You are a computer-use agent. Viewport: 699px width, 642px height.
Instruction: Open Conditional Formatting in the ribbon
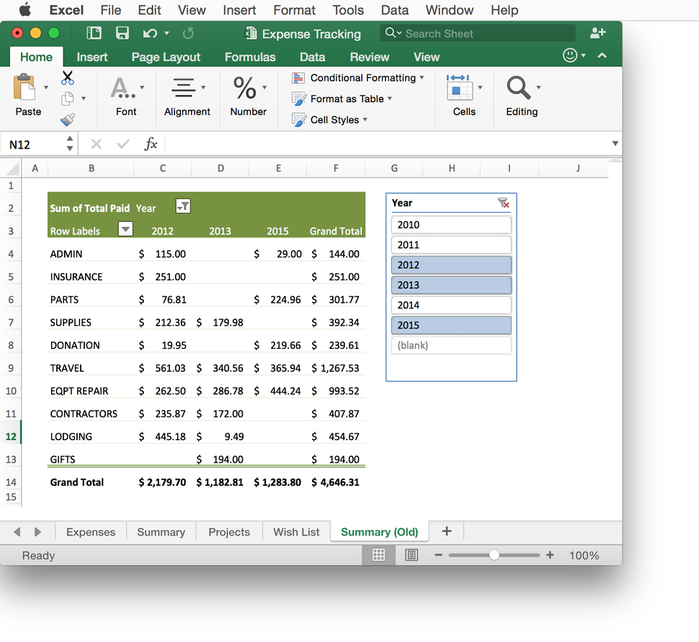tap(358, 77)
